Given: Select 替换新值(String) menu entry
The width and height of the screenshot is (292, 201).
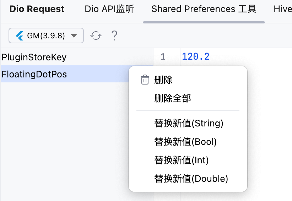Looking at the screenshot, I should 188,123.
